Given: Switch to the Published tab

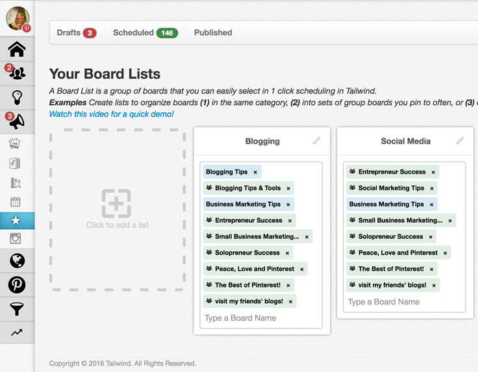Looking at the screenshot, I should pyautogui.click(x=213, y=32).
